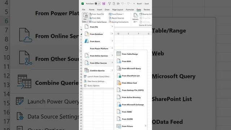Click the Redo arrow icon

pos(128,4)
